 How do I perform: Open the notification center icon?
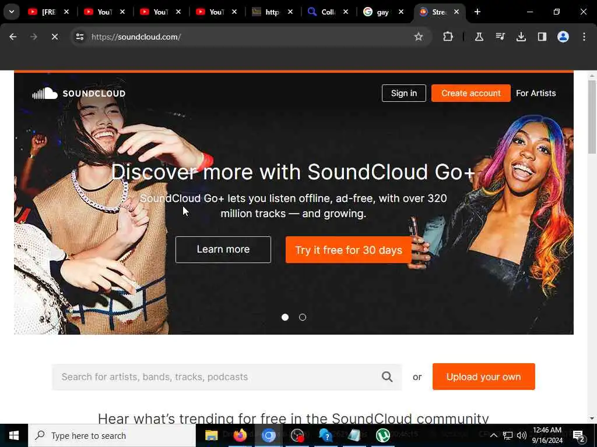(x=578, y=435)
